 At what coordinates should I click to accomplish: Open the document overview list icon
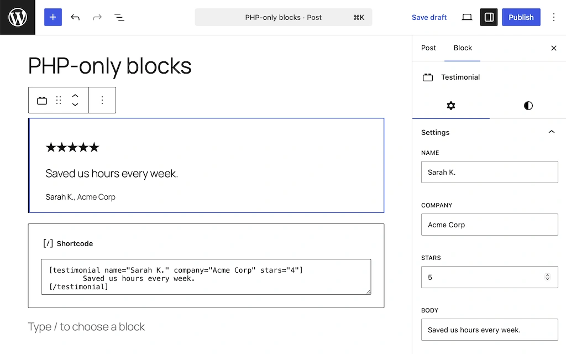119,17
